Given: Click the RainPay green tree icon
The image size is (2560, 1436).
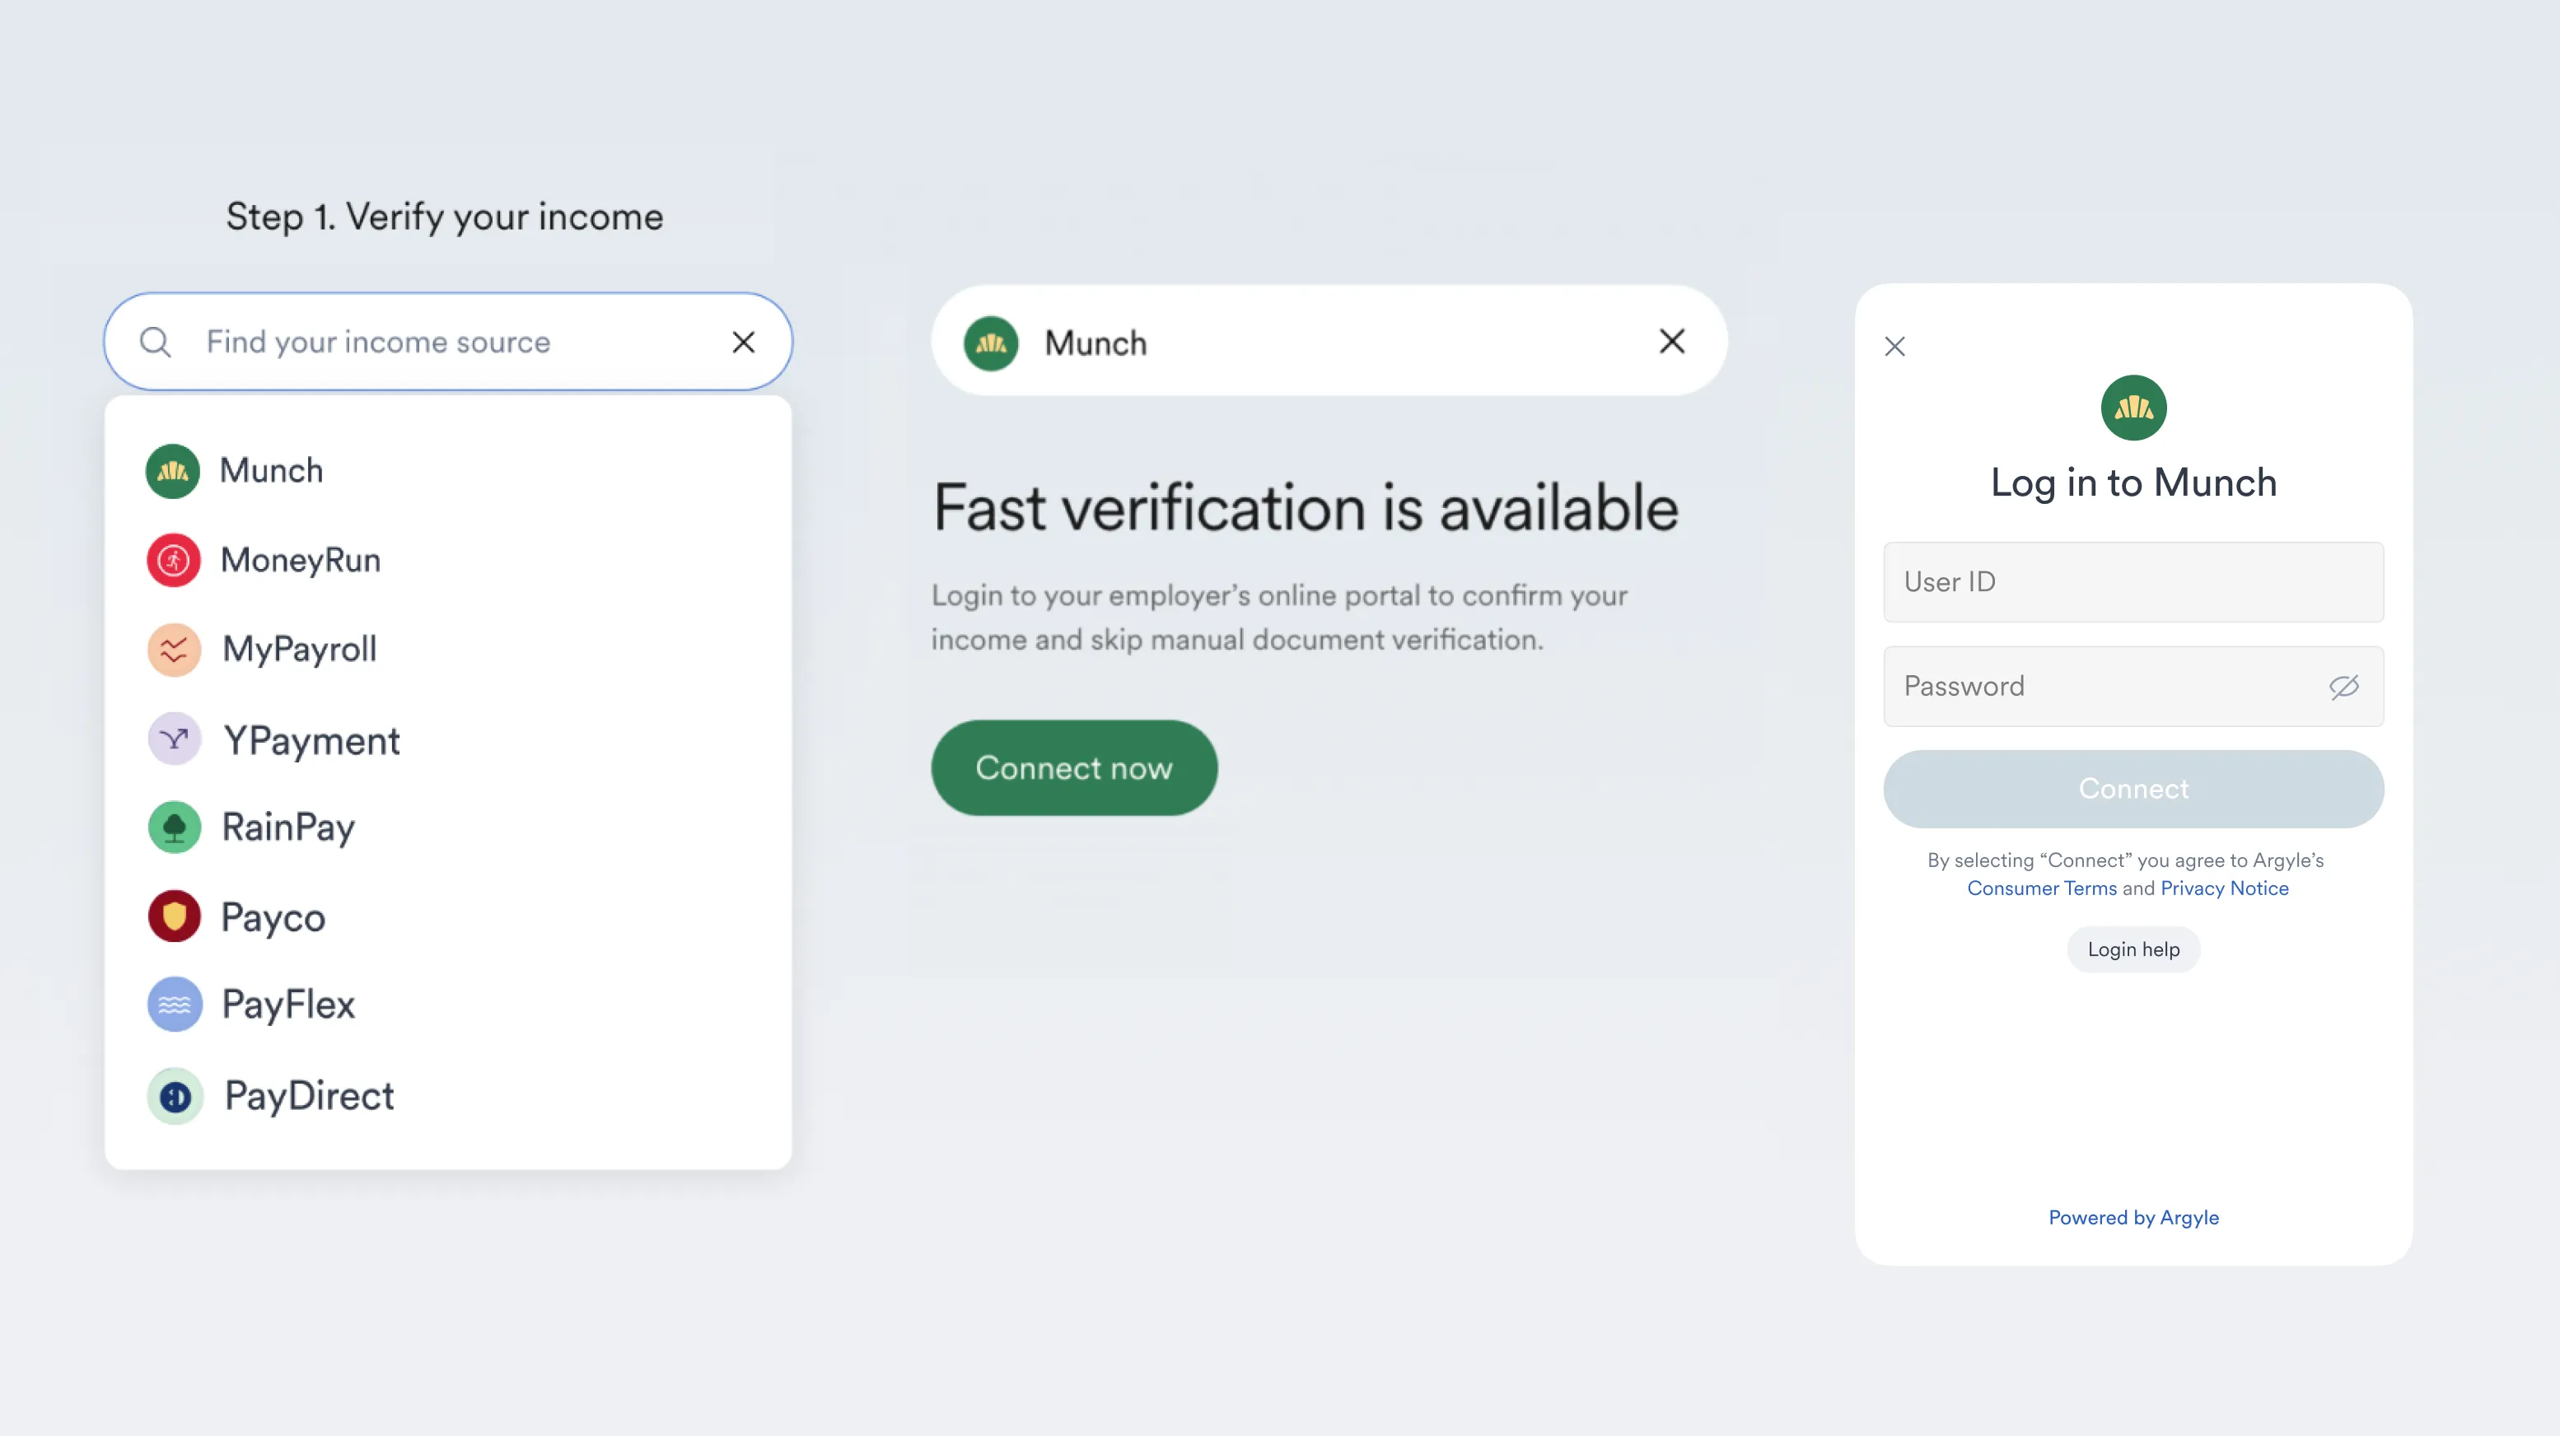Looking at the screenshot, I should (x=174, y=827).
